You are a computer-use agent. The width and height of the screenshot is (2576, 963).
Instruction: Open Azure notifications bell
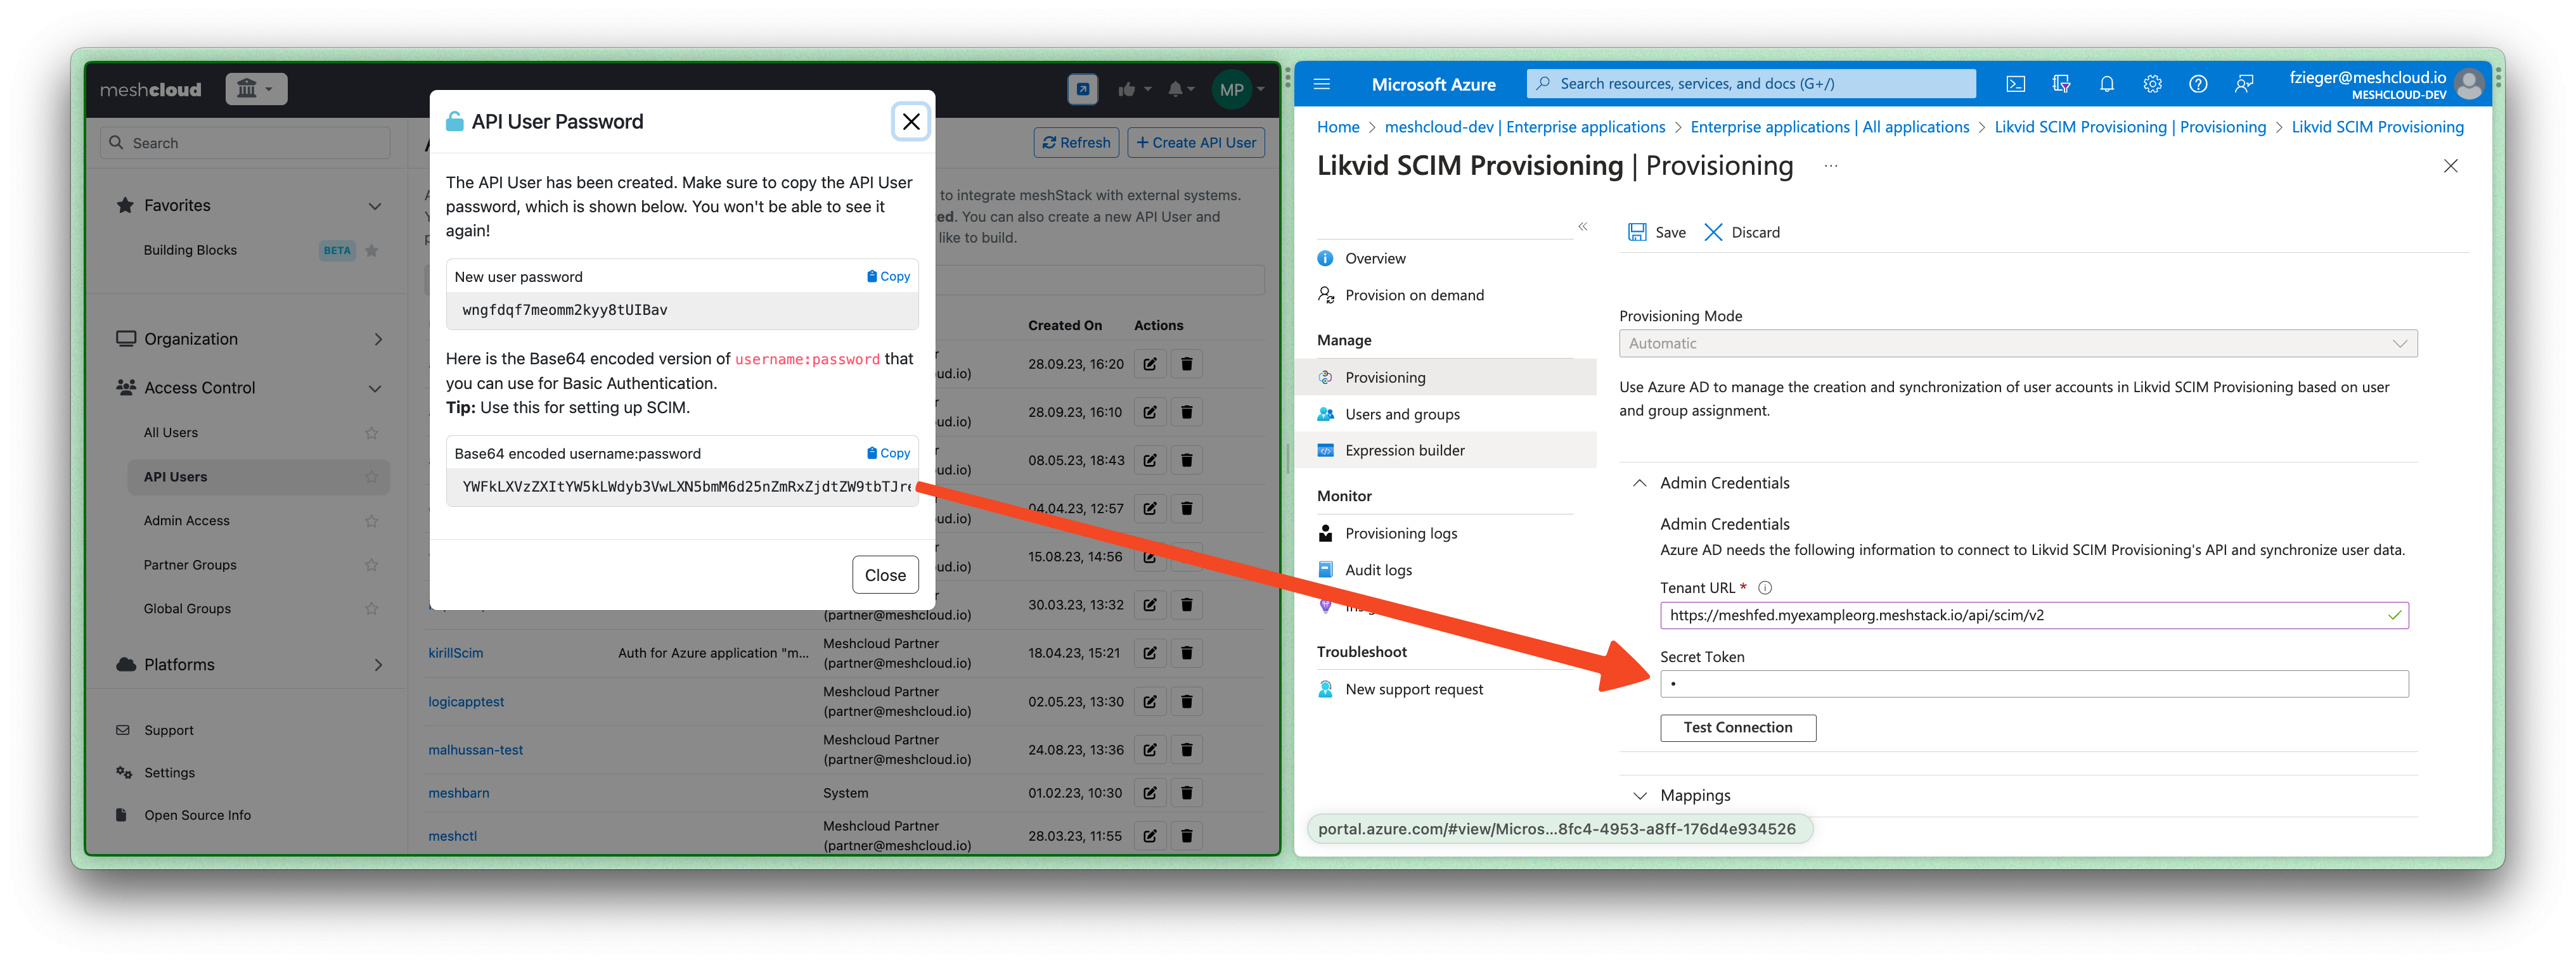(2106, 84)
